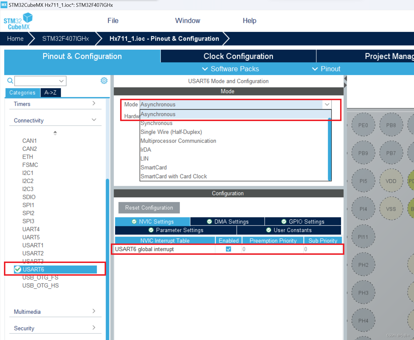Select the PE0 pin on chip view
This screenshot has height=340, width=414.
pyautogui.click(x=363, y=125)
